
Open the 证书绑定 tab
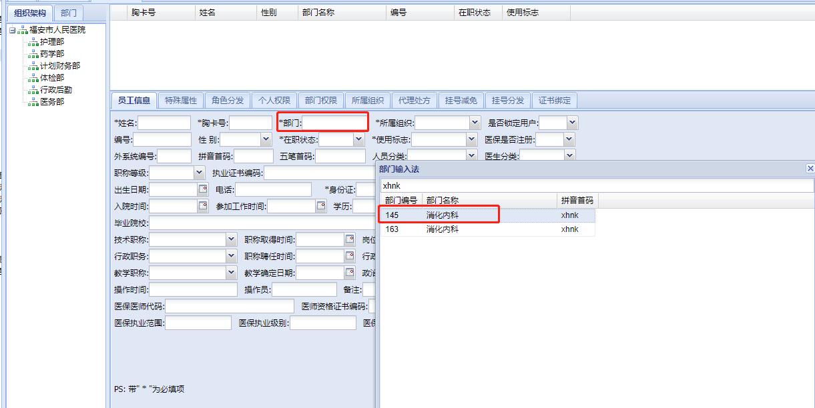click(555, 101)
